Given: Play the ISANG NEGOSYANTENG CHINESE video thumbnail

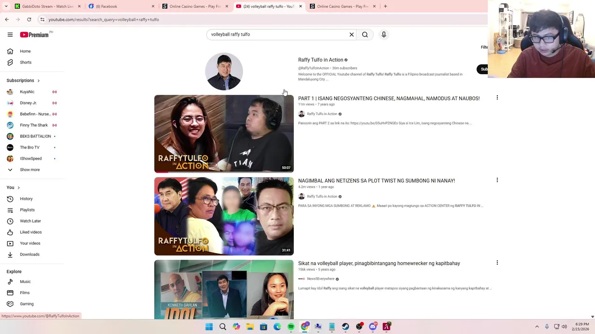Looking at the screenshot, I should pyautogui.click(x=224, y=134).
